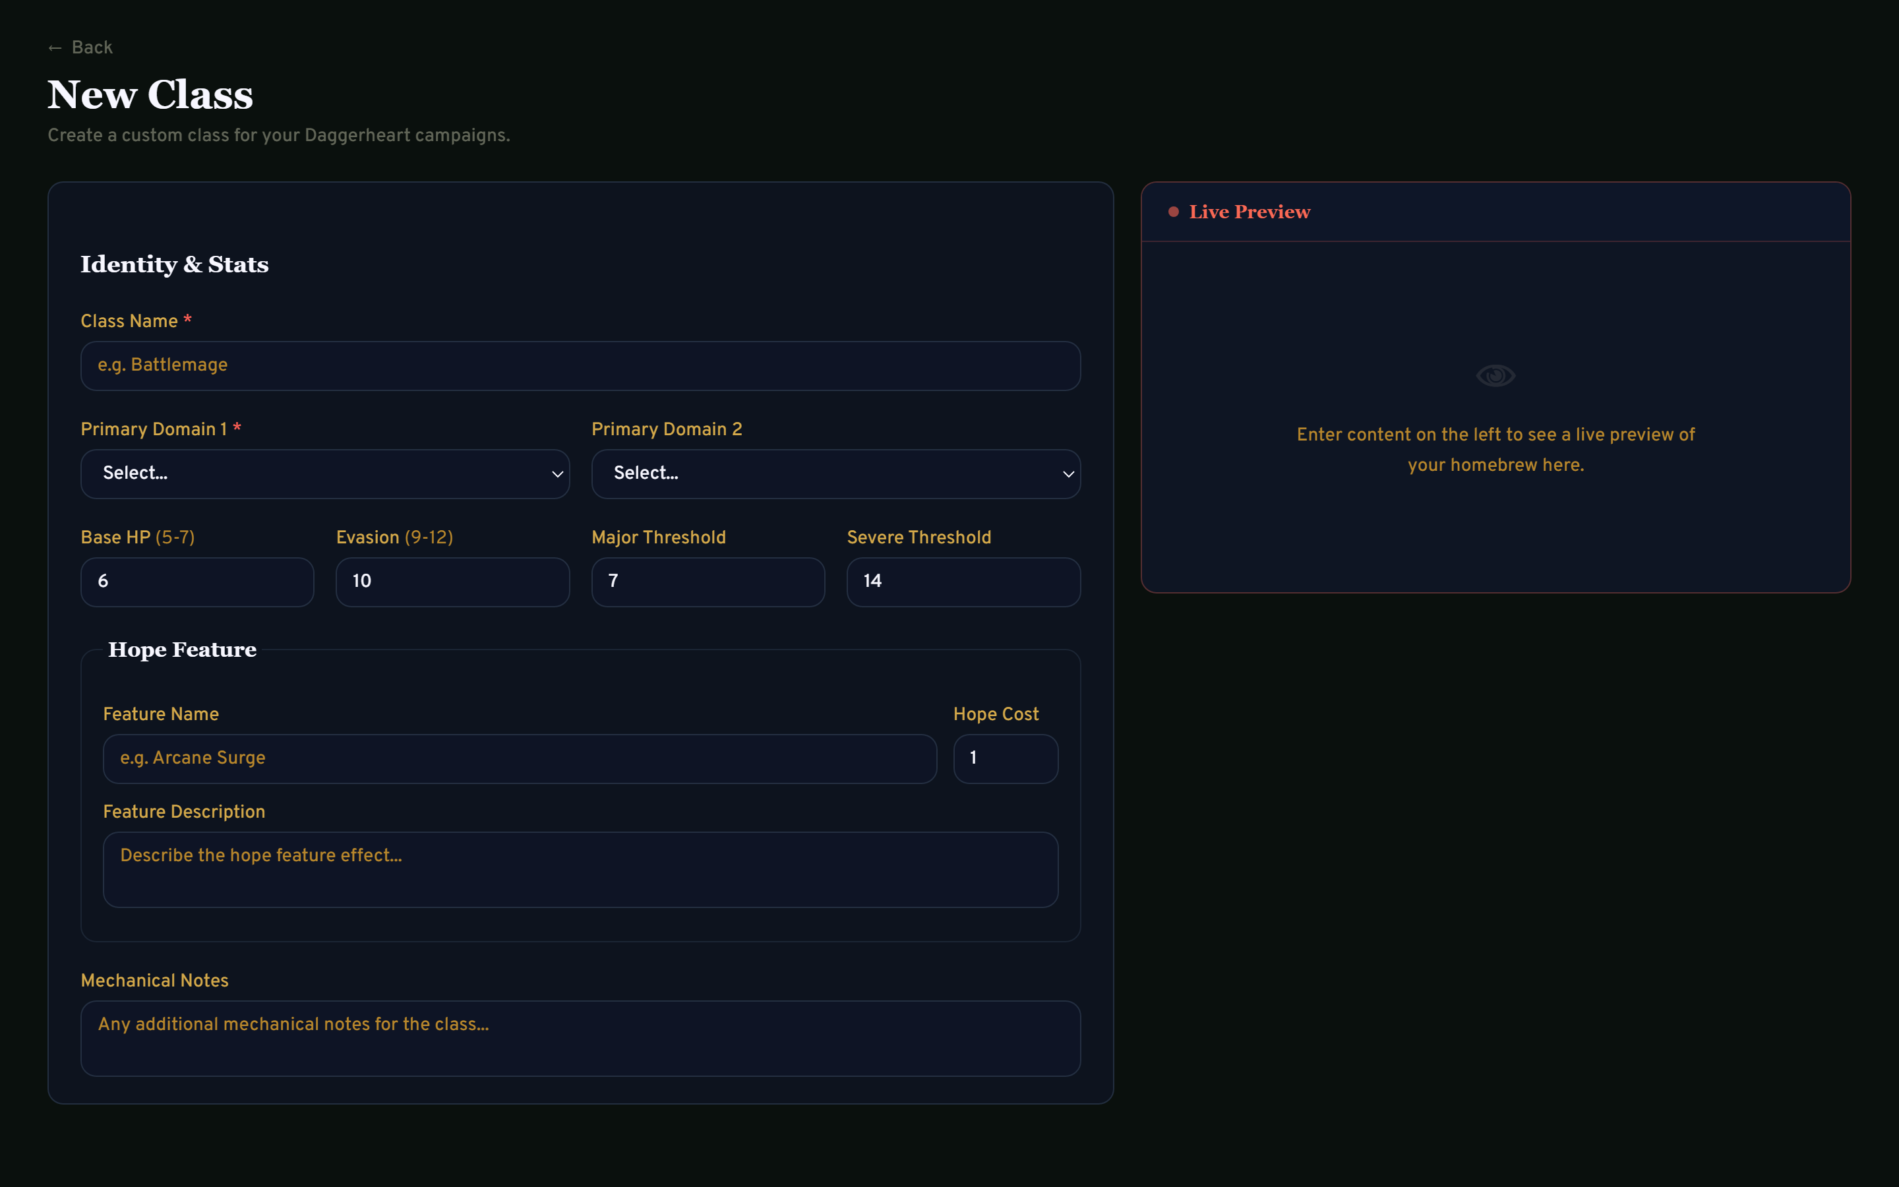Viewport: 1899px width, 1187px height.
Task: Click the Feature Name field
Action: [519, 758]
